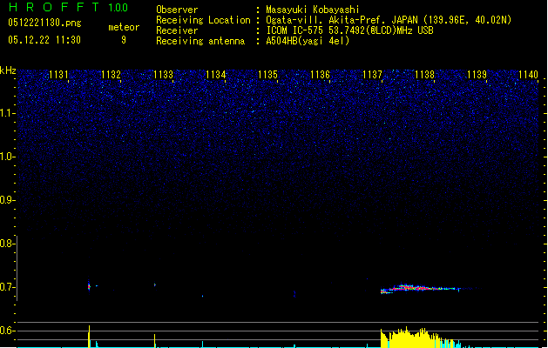Viewport: 548px width, 348px height.
Task: Click the 1137 time marker
Action: click(372, 76)
